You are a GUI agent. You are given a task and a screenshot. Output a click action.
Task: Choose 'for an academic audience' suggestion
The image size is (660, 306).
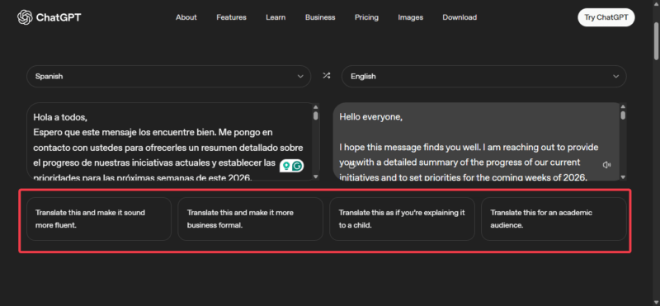pos(554,219)
